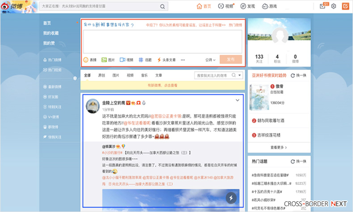The width and height of the screenshot is (353, 212).
Task: Open 视频 in the top navigation
Action: click(226, 6)
